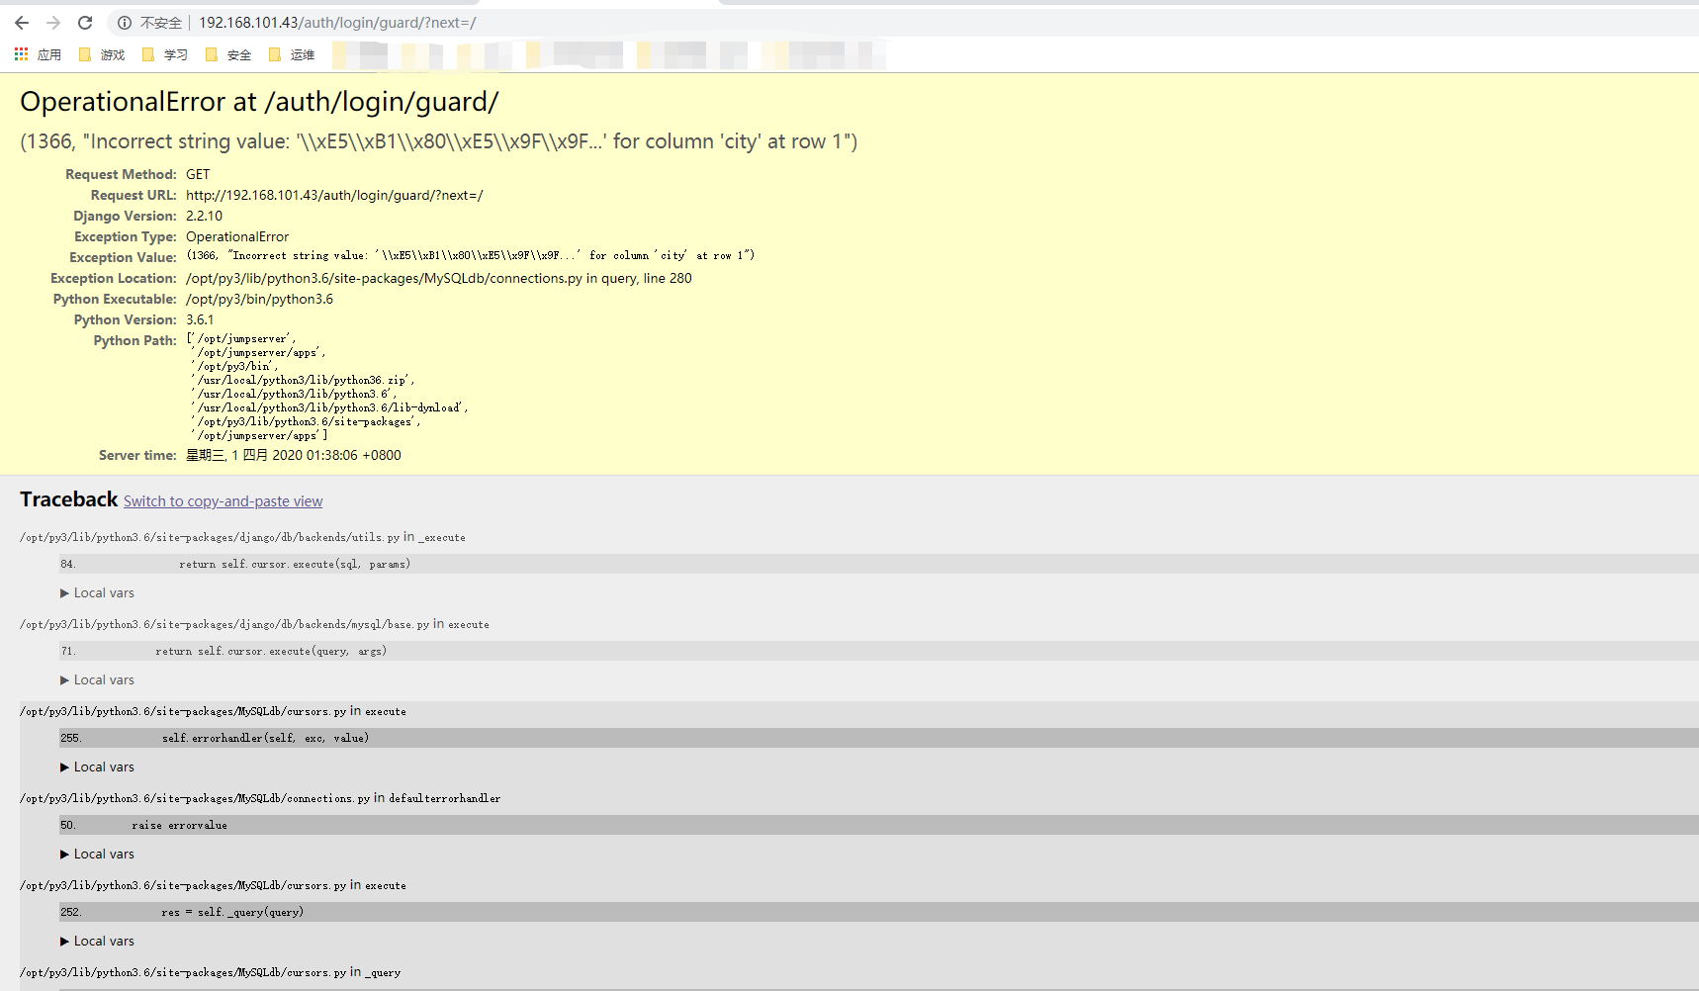This screenshot has width=1699, height=991.
Task: Click the forward navigation arrow
Action: [52, 22]
